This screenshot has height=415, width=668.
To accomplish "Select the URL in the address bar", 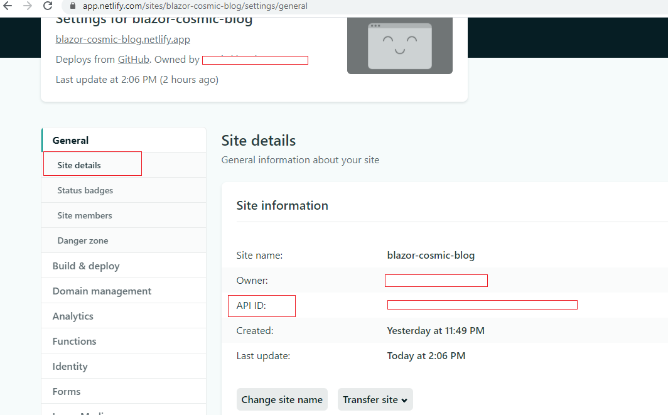I will tap(195, 6).
